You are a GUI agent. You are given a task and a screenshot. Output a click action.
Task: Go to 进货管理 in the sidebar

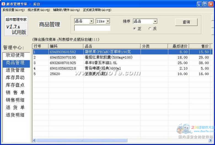15,70
